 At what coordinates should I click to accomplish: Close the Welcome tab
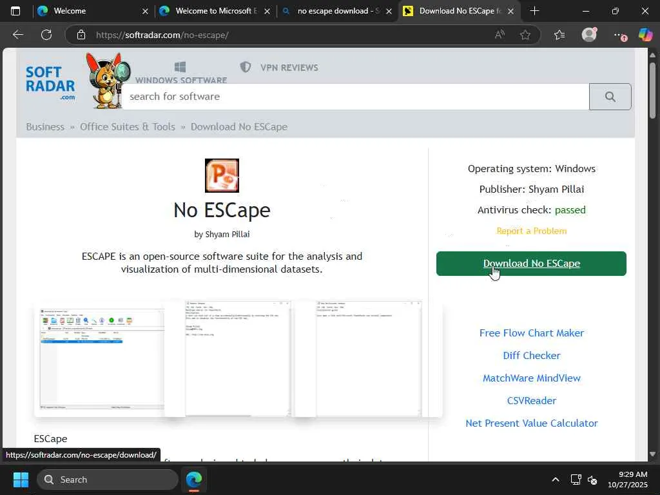click(x=145, y=12)
